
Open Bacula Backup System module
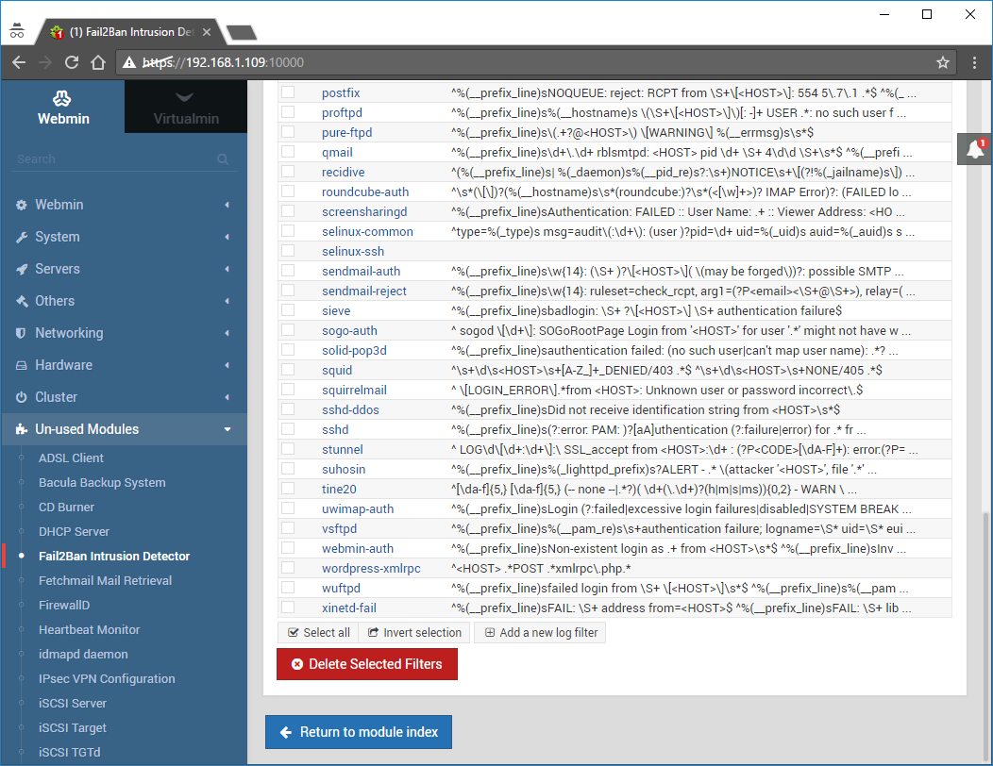point(102,482)
